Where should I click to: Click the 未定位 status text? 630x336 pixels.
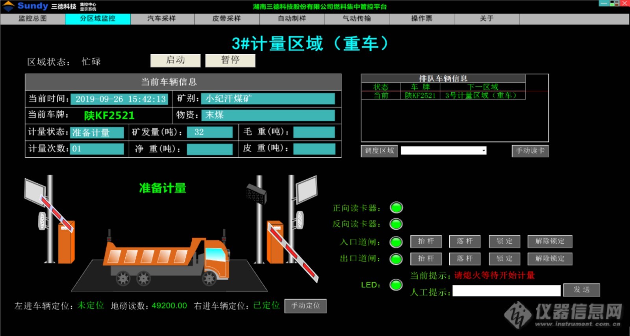[x=91, y=306]
